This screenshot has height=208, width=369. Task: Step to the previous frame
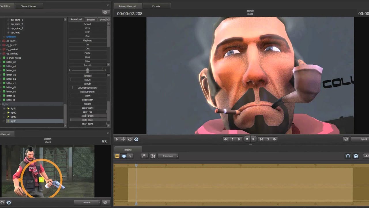[x=239, y=139]
